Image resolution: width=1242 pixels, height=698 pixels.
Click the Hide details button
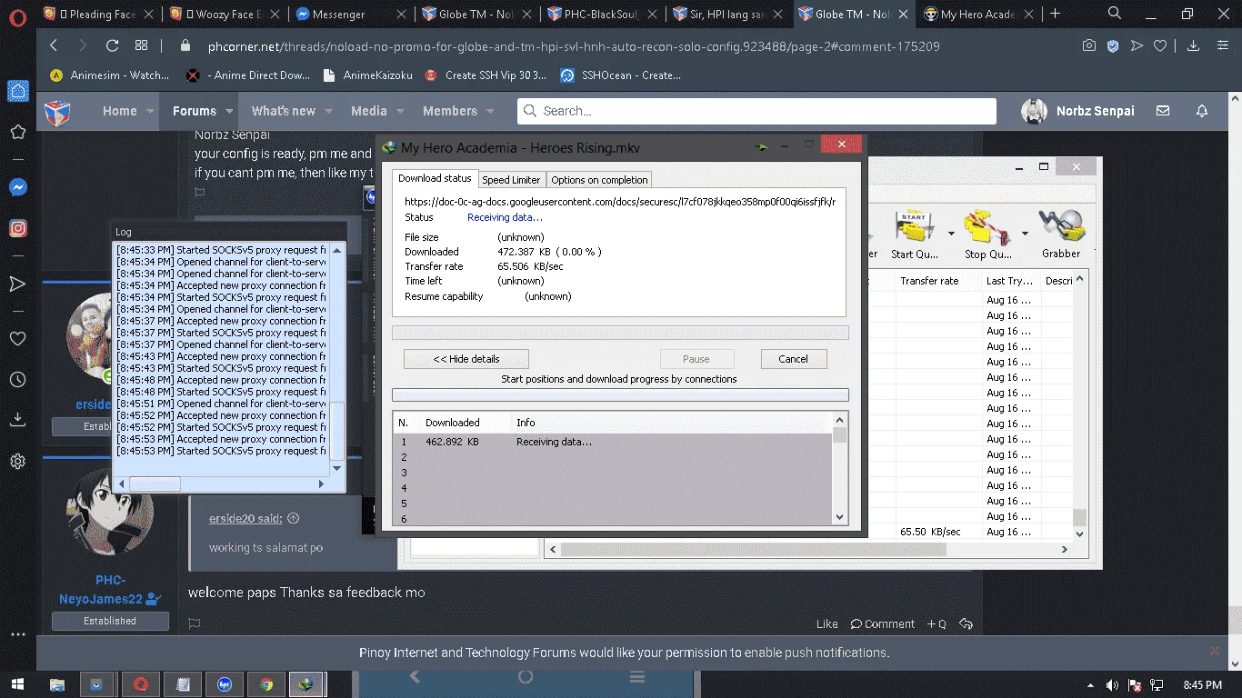coord(466,359)
